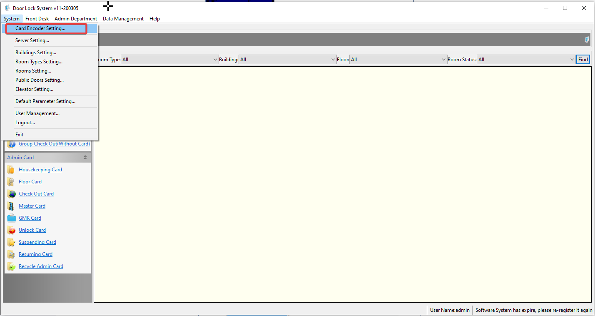
Task: Open the System menu
Action: [x=12, y=19]
